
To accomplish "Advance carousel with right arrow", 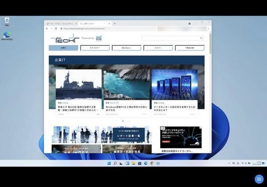I will [201, 93].
